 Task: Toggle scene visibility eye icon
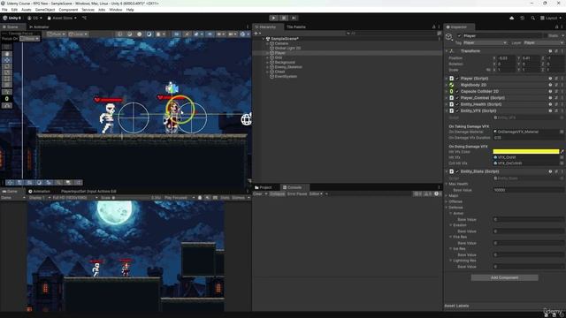pyautogui.click(x=210, y=34)
